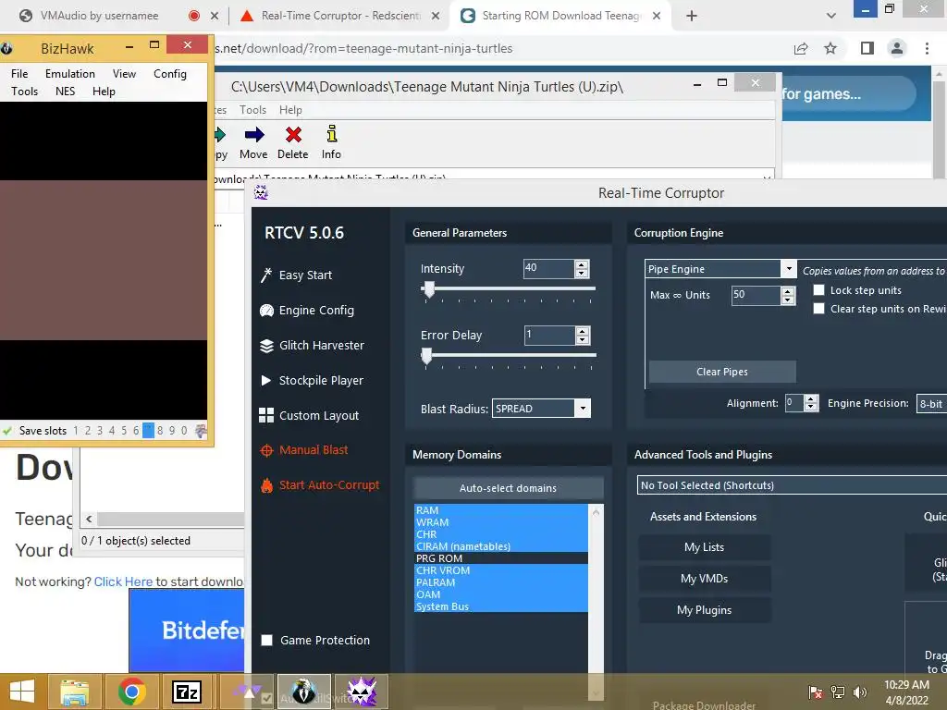Open the Engine Precision 8-bit dropdown
Image resolution: width=947 pixels, height=710 pixels.
click(x=931, y=404)
